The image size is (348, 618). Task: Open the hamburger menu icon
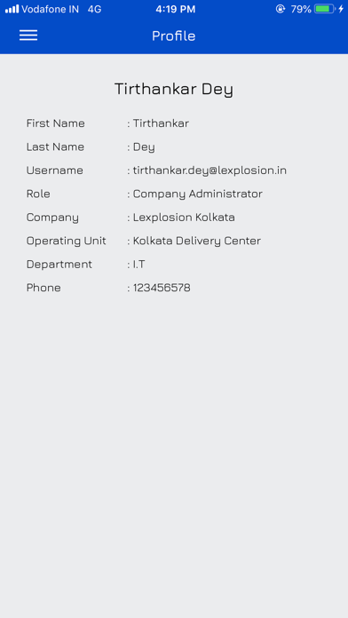[28, 36]
